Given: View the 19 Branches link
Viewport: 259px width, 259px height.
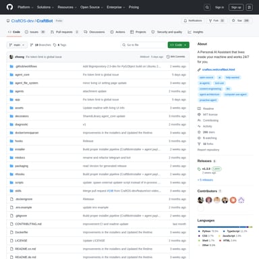Looking at the screenshot, I should click(x=40, y=45).
